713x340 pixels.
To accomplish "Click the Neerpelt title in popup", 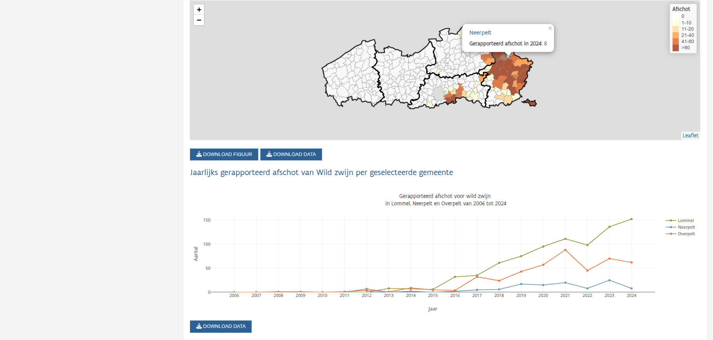I will click(x=480, y=33).
